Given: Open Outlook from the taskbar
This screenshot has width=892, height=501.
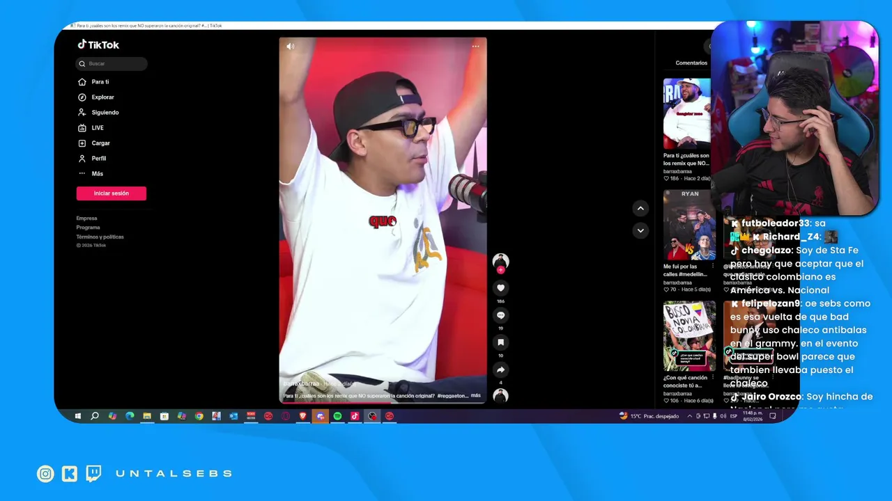Looking at the screenshot, I should pyautogui.click(x=233, y=416).
